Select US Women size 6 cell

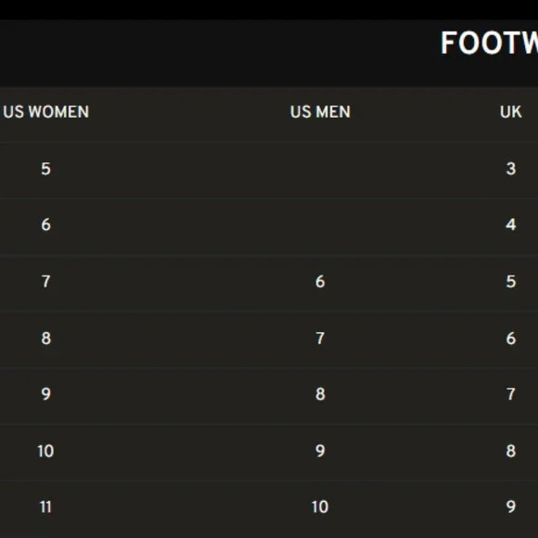46,224
